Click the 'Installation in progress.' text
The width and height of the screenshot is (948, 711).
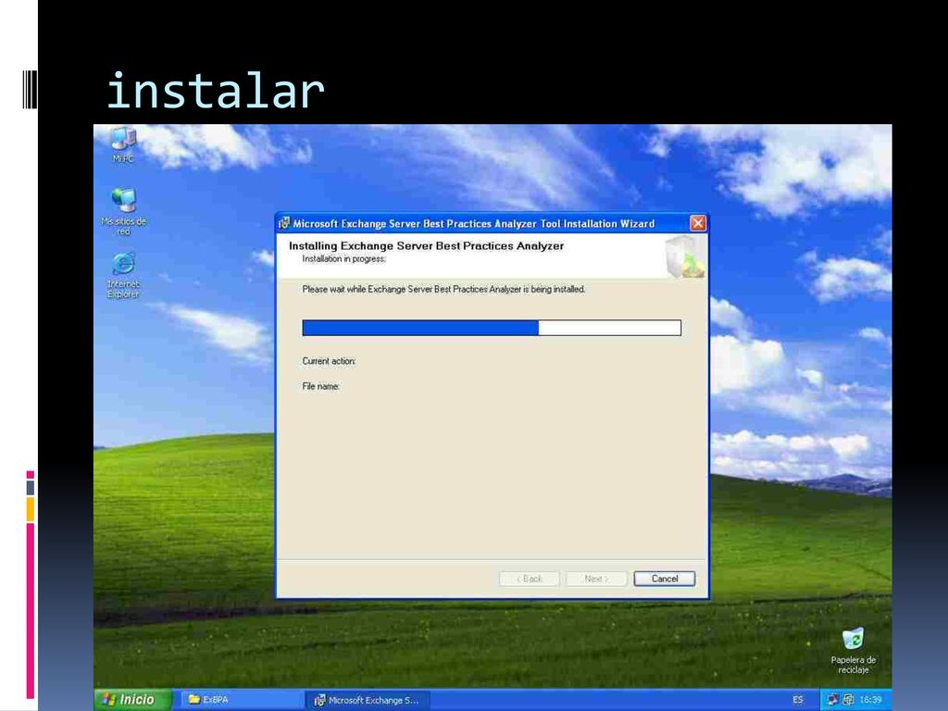pos(343,259)
